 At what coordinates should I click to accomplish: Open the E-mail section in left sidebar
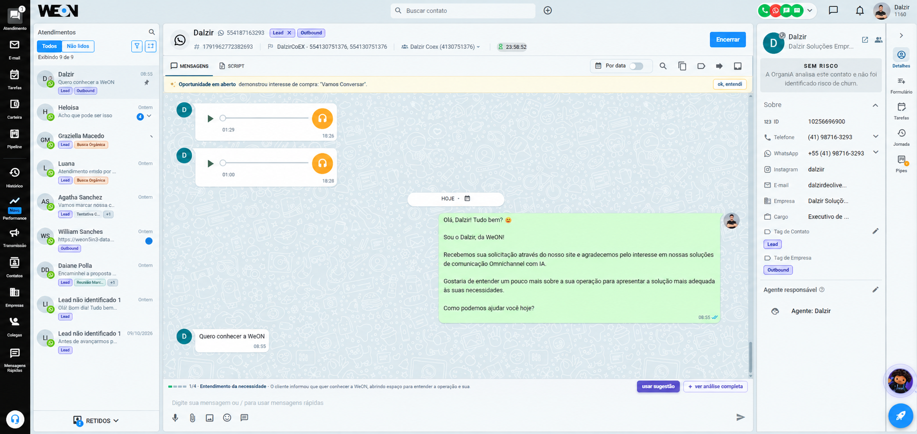click(x=15, y=50)
